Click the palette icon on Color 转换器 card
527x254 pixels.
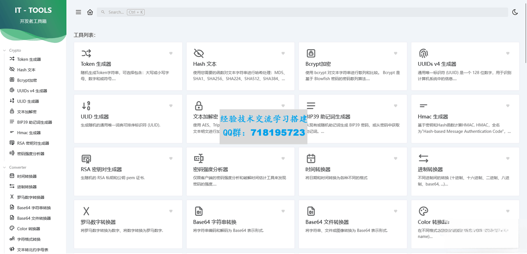coord(423,211)
